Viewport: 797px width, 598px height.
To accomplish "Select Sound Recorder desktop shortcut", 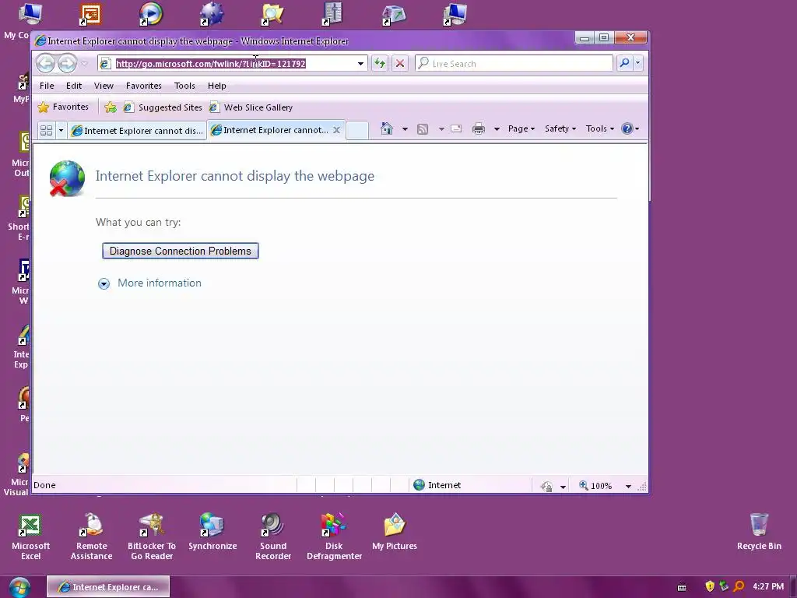I will 273,537.
